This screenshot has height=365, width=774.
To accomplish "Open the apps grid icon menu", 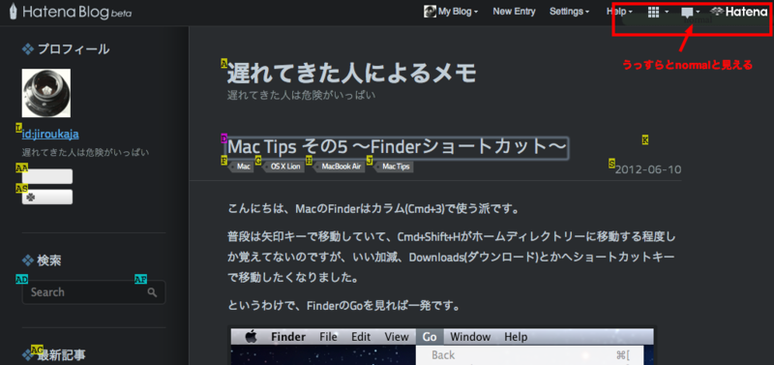I will point(653,13).
